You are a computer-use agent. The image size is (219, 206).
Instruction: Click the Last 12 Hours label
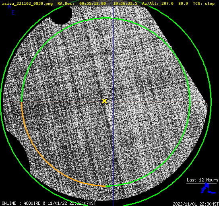(202, 180)
